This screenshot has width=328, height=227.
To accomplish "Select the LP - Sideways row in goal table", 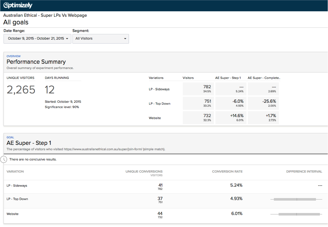I will click(166, 187).
